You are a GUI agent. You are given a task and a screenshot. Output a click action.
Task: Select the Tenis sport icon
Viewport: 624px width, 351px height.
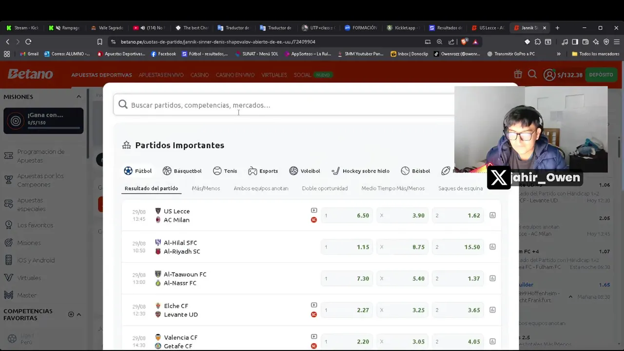click(217, 171)
